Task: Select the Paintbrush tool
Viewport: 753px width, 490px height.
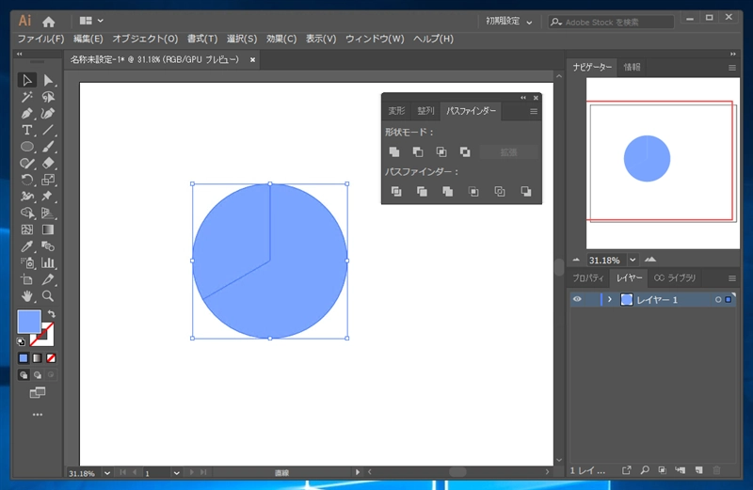Action: pos(48,147)
